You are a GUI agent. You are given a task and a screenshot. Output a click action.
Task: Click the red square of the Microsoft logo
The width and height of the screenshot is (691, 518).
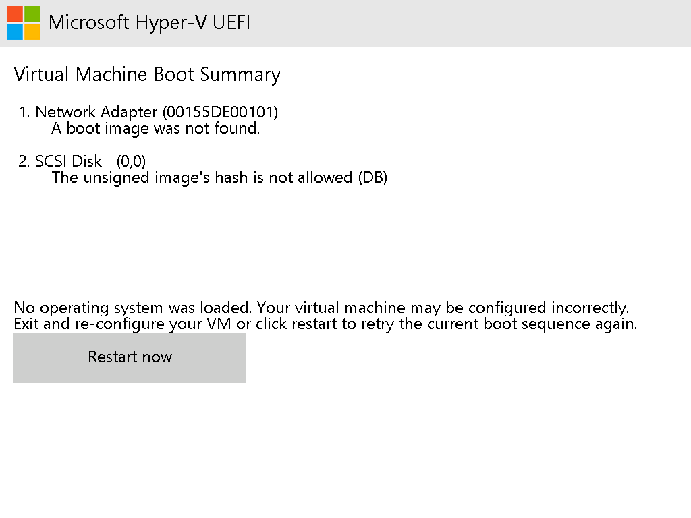pos(15,14)
